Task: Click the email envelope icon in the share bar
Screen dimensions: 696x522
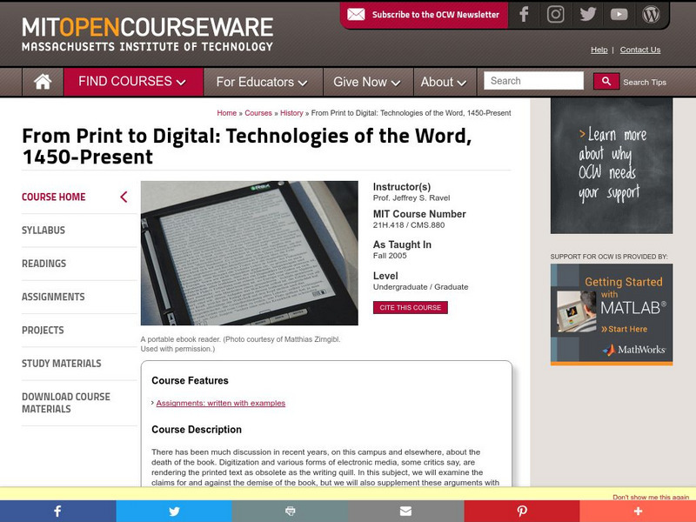Action: tap(405, 512)
